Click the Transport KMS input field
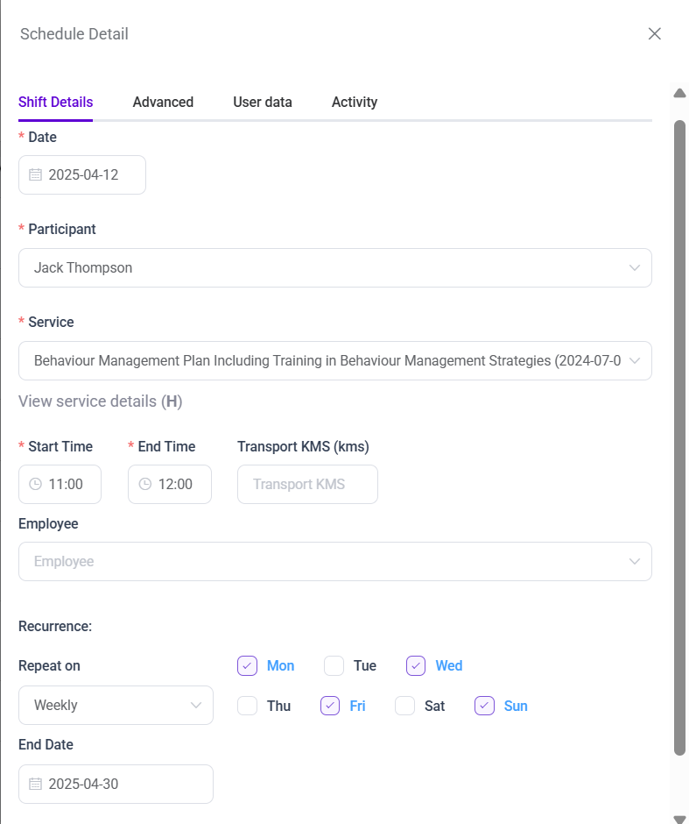The image size is (689, 824). pos(307,484)
